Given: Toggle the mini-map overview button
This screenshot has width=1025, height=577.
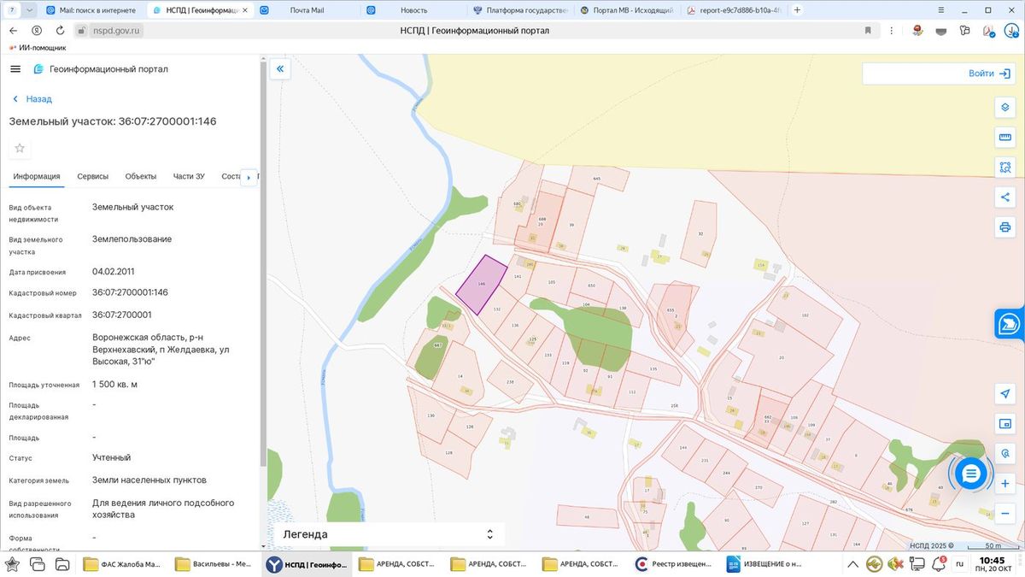Looking at the screenshot, I should tap(1005, 423).
